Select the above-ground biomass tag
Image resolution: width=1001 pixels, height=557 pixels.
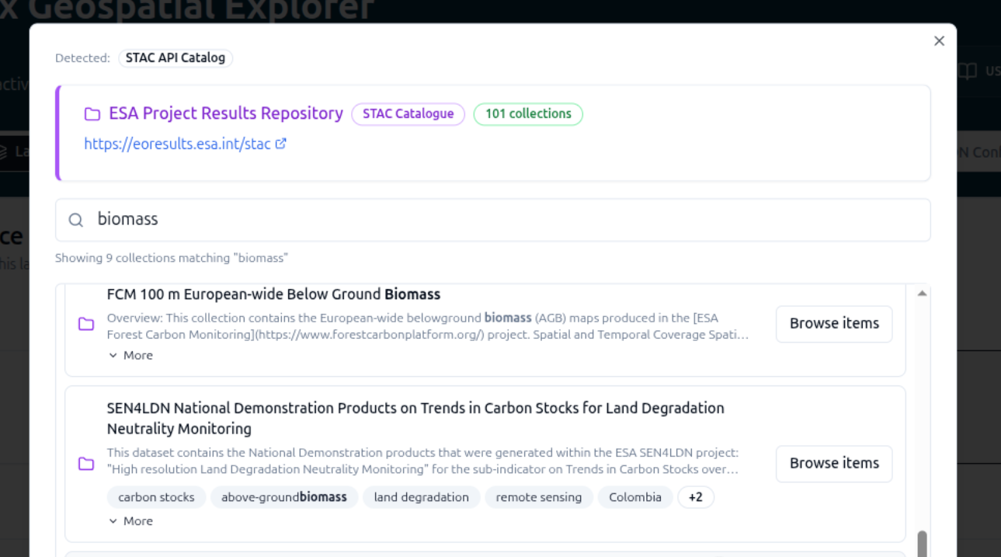[284, 497]
